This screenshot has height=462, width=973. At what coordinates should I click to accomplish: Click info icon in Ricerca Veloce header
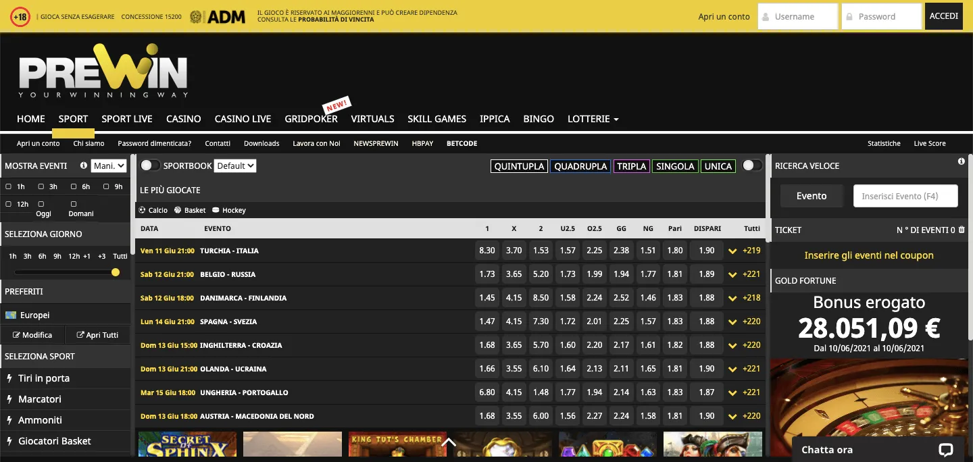[961, 161]
